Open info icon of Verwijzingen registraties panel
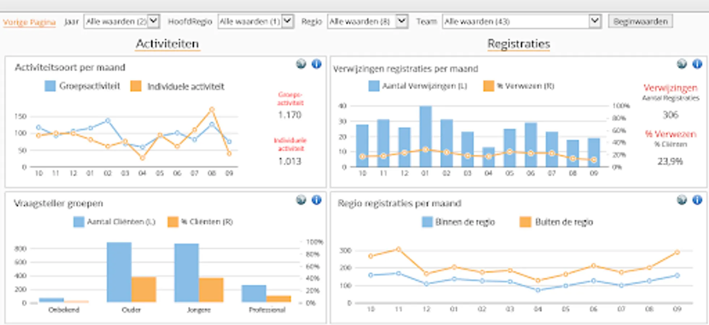The width and height of the screenshot is (709, 325). 697,64
